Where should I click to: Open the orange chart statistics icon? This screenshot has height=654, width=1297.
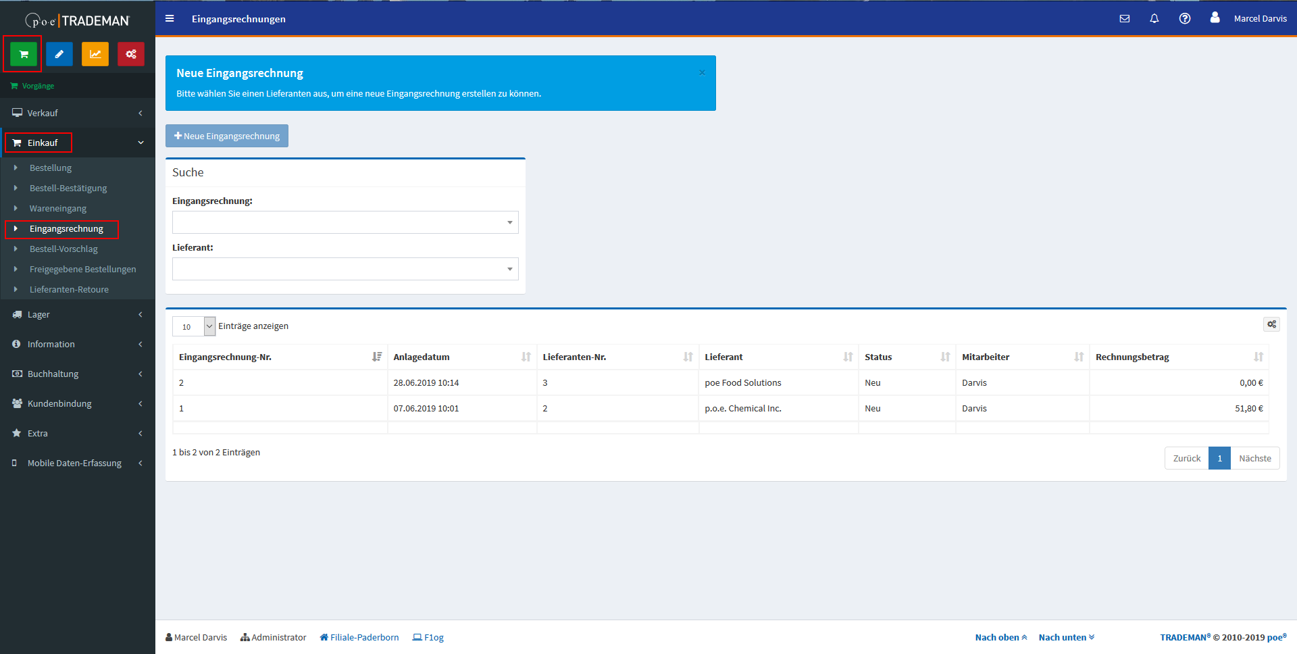coord(95,54)
